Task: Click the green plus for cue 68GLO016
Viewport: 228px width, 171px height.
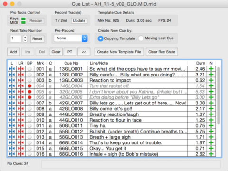Action: point(211,154)
